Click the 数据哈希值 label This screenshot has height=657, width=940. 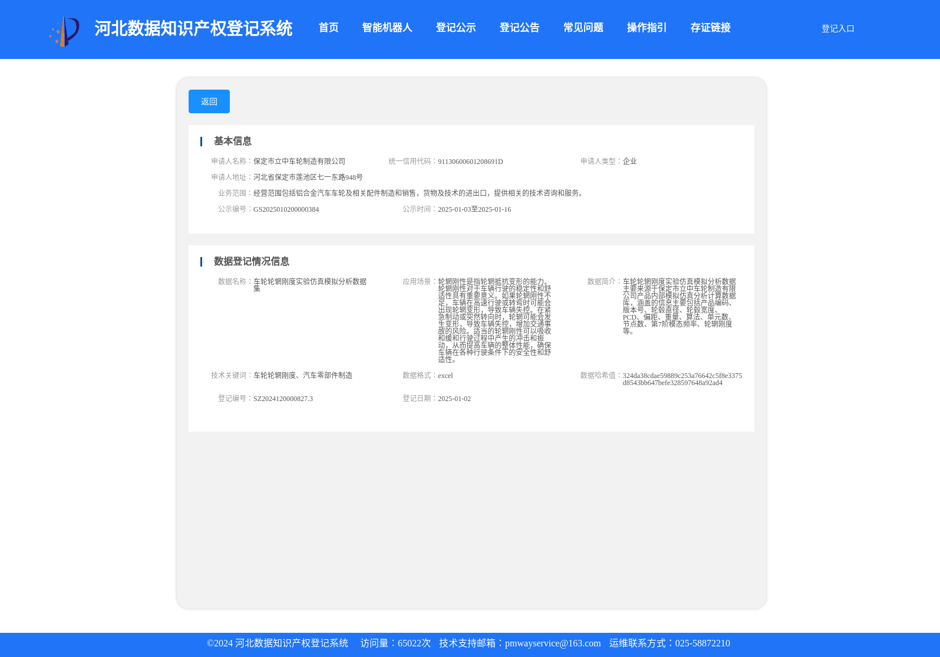[x=601, y=375]
